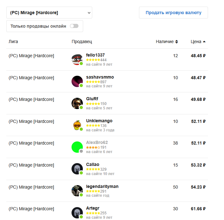Image resolution: width=224 pixels, height=220 pixels.
Task: Click the Продать игровую валюту button
Action: (x=173, y=13)
